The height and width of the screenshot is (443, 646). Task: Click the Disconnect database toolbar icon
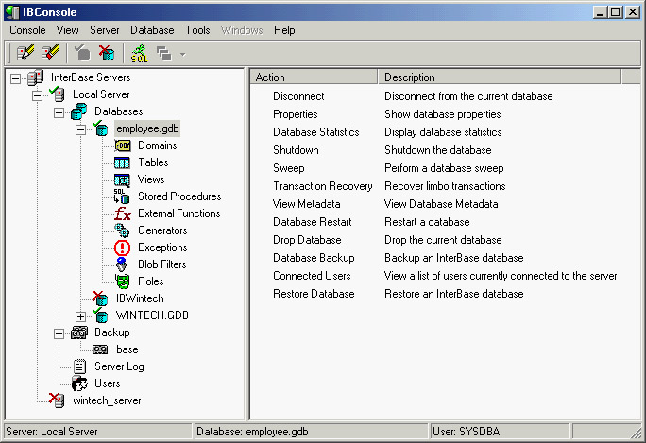click(107, 54)
